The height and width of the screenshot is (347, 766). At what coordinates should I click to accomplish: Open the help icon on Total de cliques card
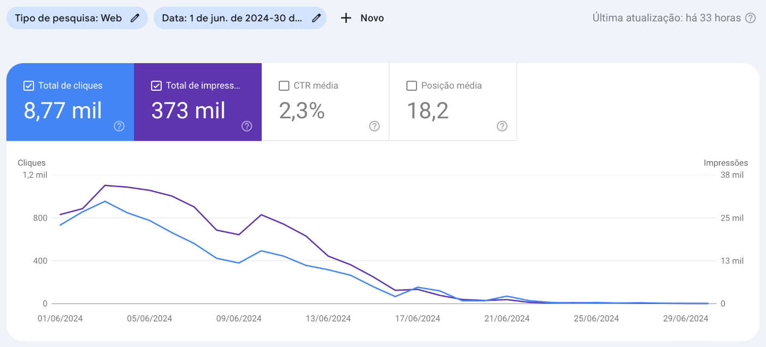(119, 126)
